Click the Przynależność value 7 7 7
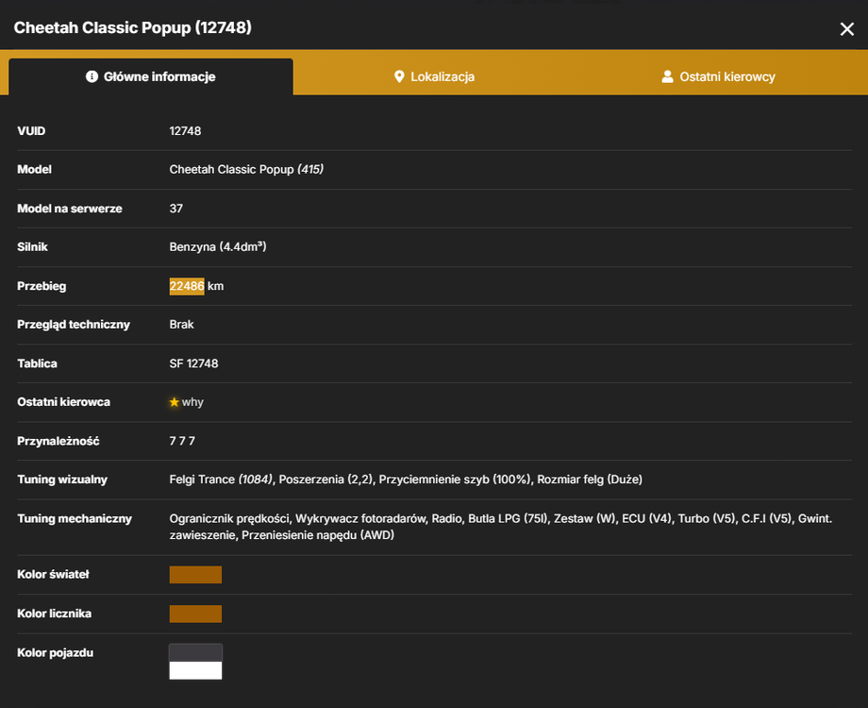The height and width of the screenshot is (708, 868). [182, 441]
